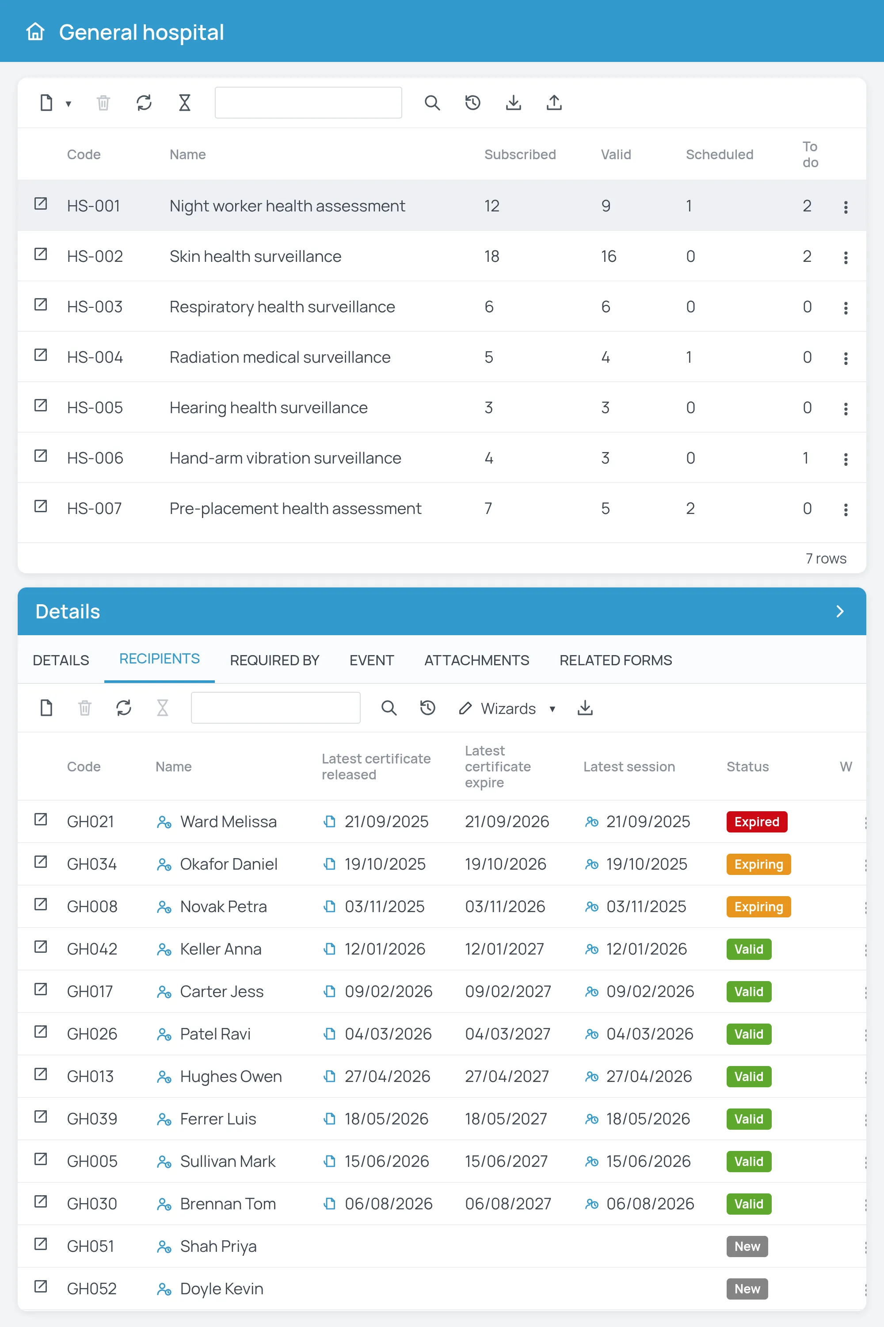Open person icon beside Sullivan Mark
The width and height of the screenshot is (884, 1327).
tap(164, 1162)
